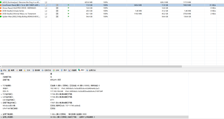This screenshot has width=224, height=119.
Task: Open snapshot icon for VALKYRIE DRIVE task
Action: point(57,8)
